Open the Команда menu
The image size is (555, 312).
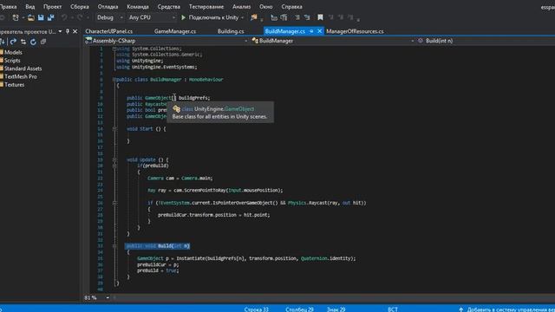point(138,7)
